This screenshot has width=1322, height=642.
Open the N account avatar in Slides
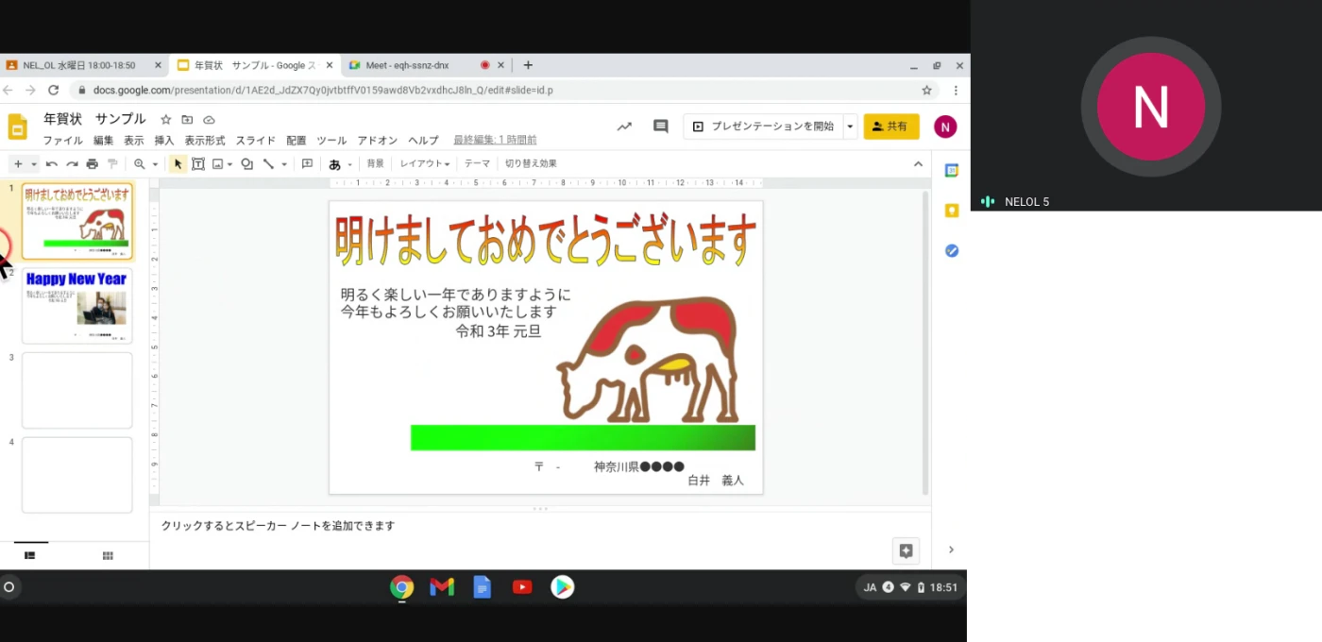pos(945,127)
